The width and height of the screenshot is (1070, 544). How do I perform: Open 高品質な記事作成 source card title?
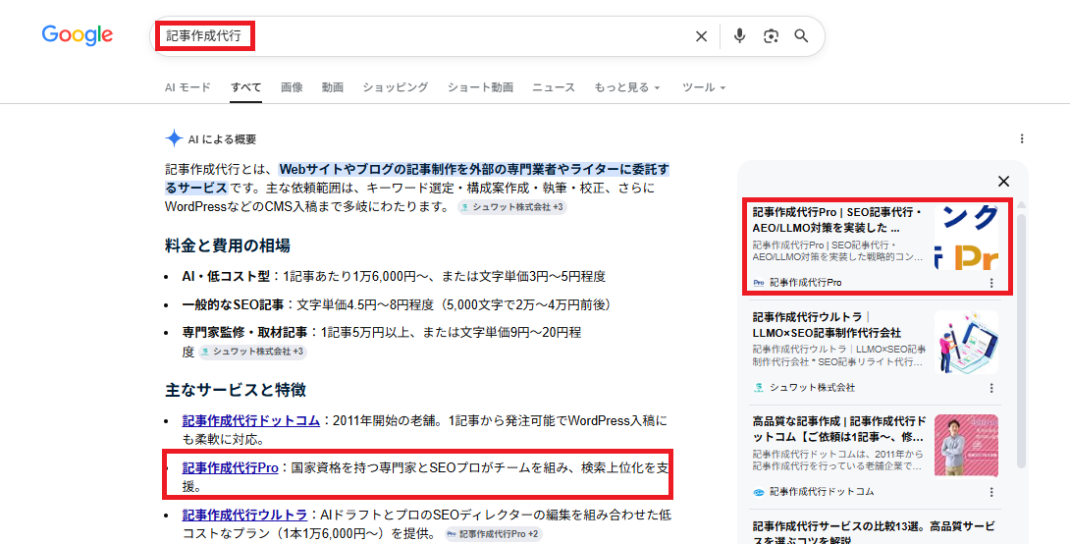839,429
